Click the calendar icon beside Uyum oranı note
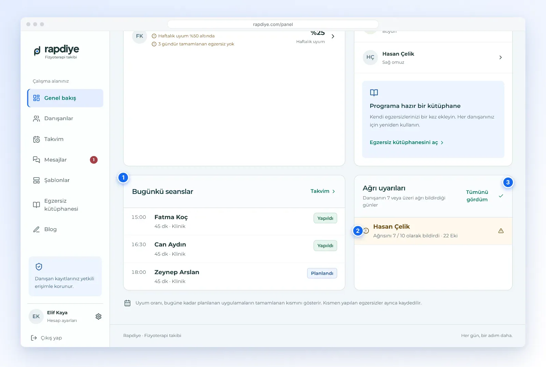The width and height of the screenshot is (546, 367). [127, 303]
